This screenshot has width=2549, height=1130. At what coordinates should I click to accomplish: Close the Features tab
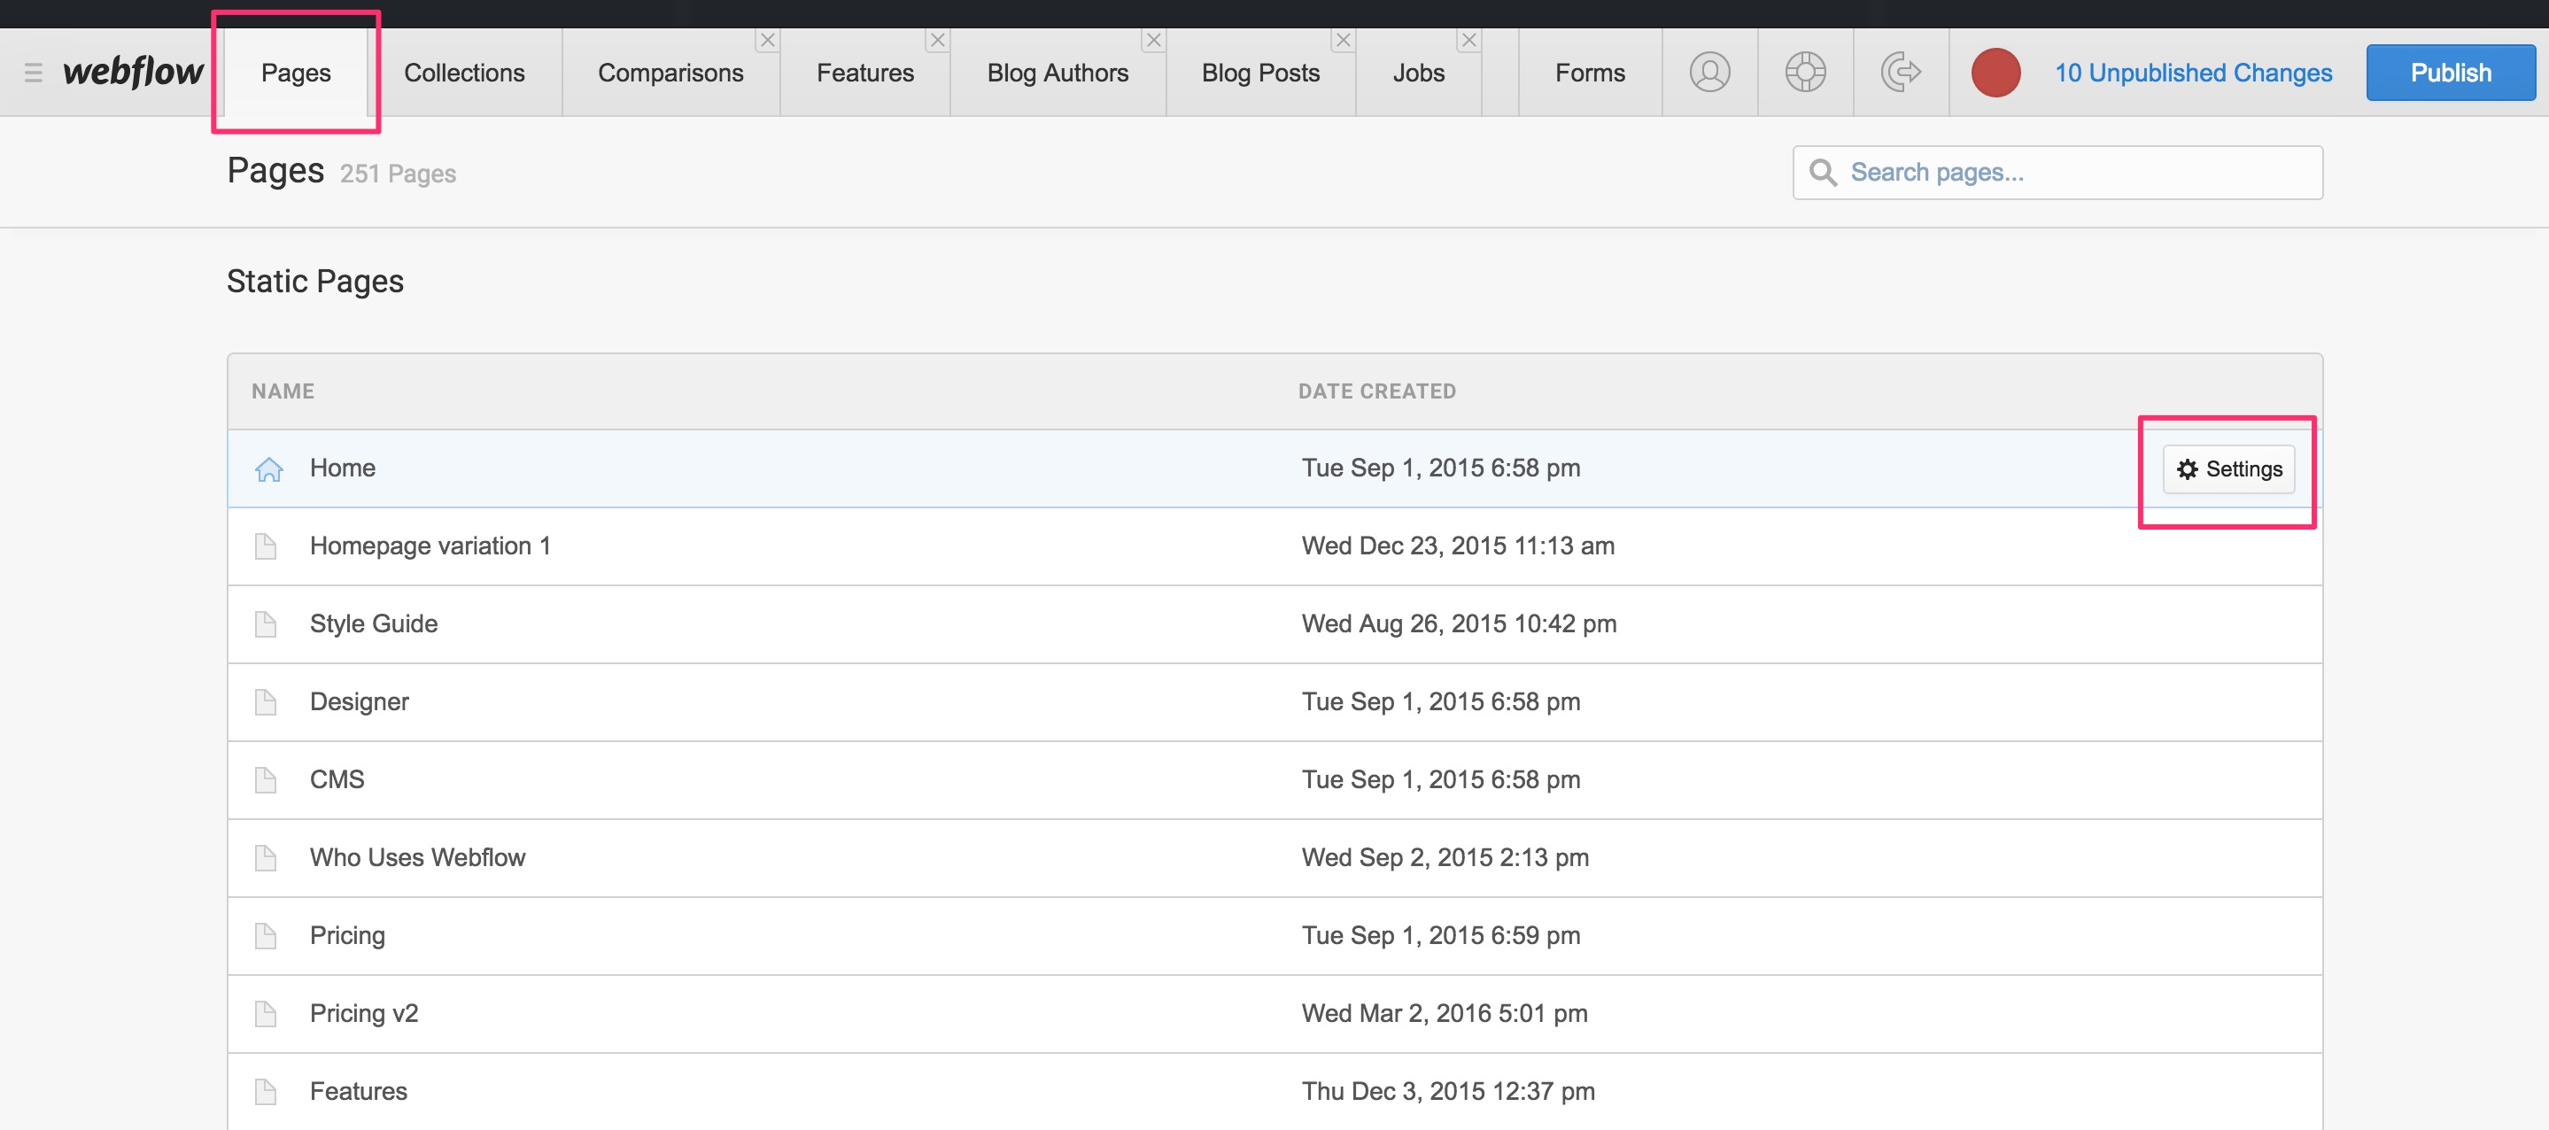click(937, 41)
